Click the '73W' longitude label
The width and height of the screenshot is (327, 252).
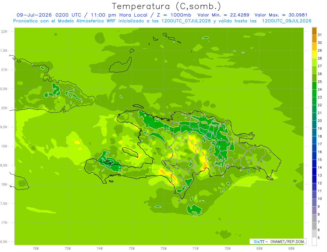click(132, 248)
